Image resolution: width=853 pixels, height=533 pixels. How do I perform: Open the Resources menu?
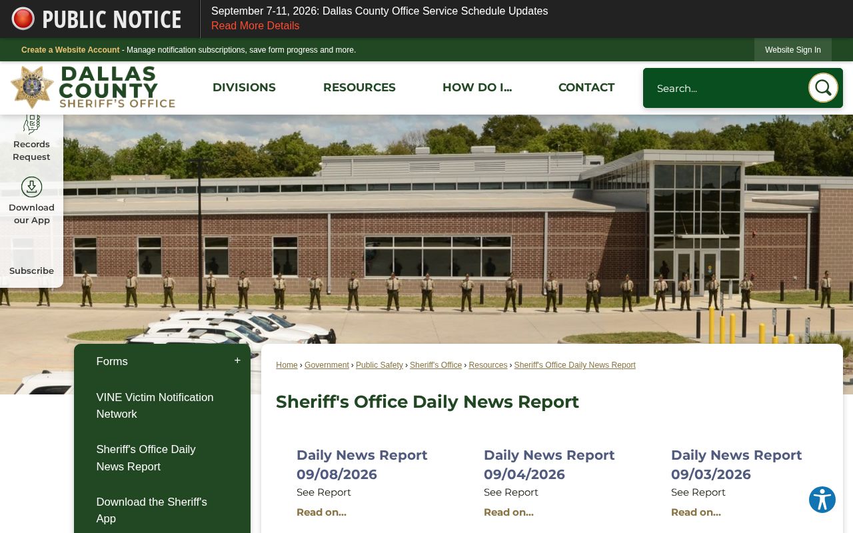click(359, 87)
